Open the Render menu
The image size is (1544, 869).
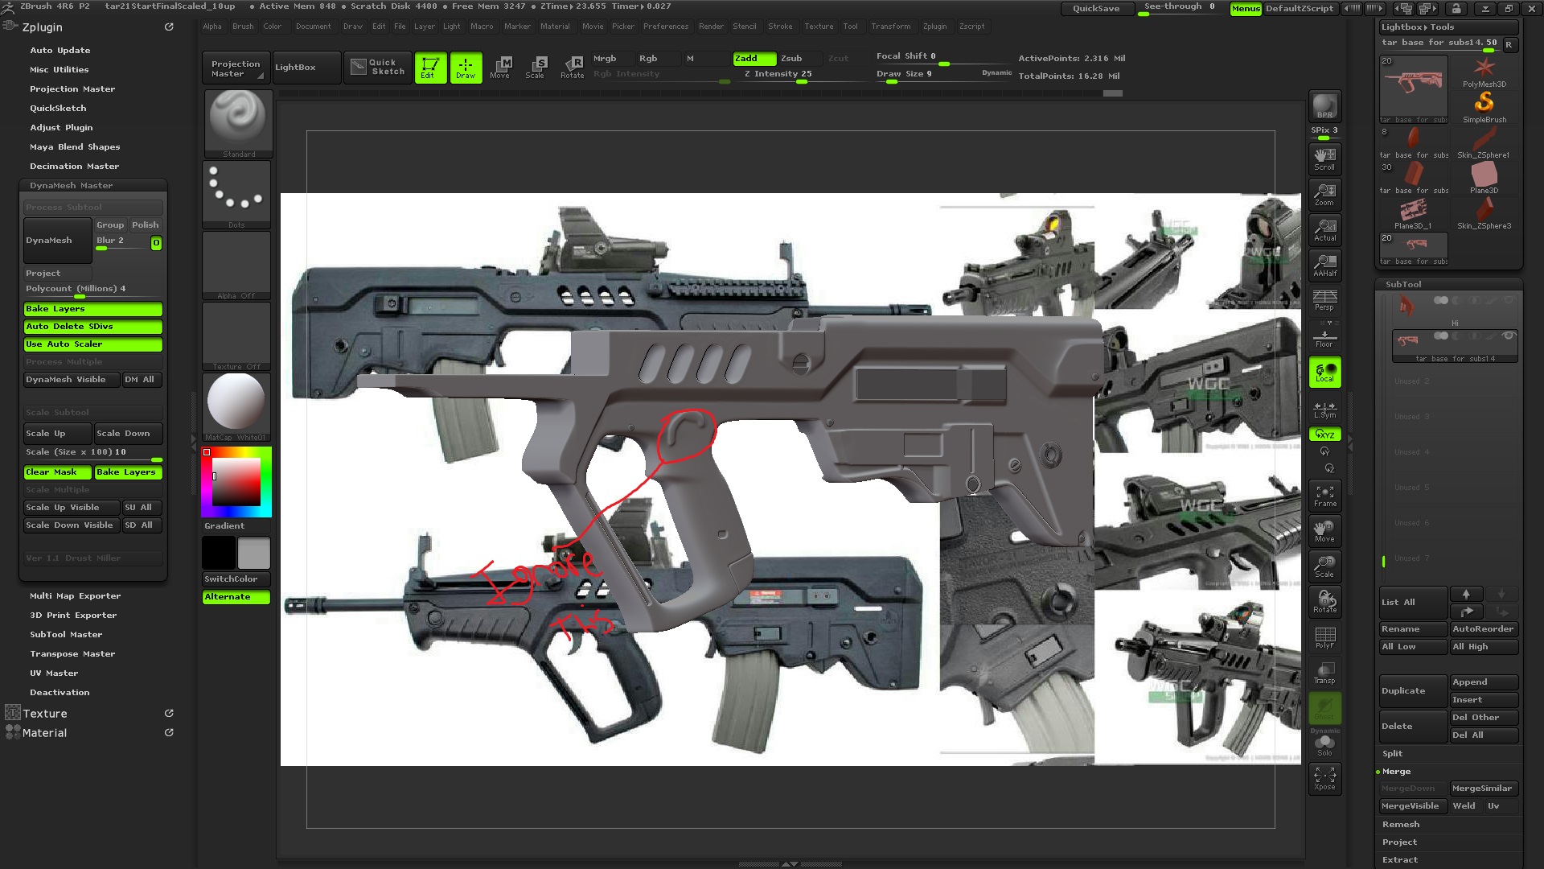tap(711, 27)
